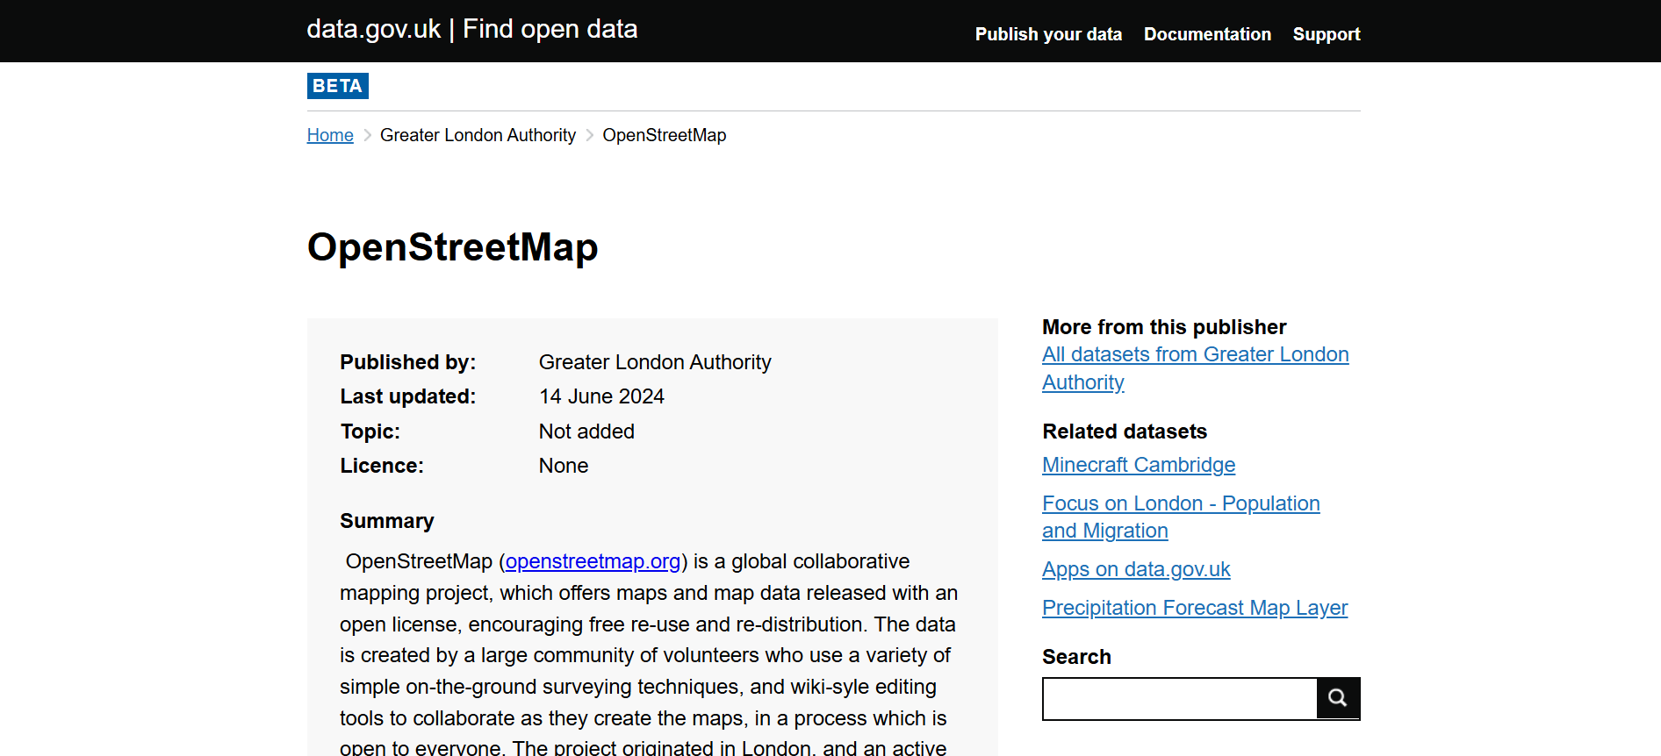Click the BETA phase tag
The width and height of the screenshot is (1661, 756).
pyautogui.click(x=338, y=86)
